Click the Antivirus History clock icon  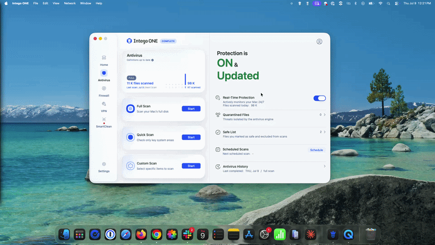coord(218,167)
